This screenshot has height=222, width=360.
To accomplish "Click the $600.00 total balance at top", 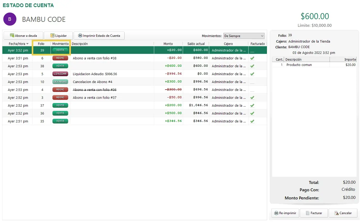I will 315,16.
